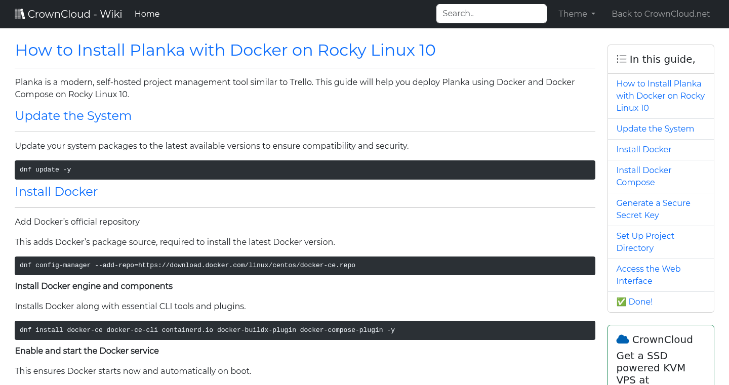This screenshot has width=729, height=385.
Task: Open "Update the System" in the sidebar
Action: tap(655, 129)
